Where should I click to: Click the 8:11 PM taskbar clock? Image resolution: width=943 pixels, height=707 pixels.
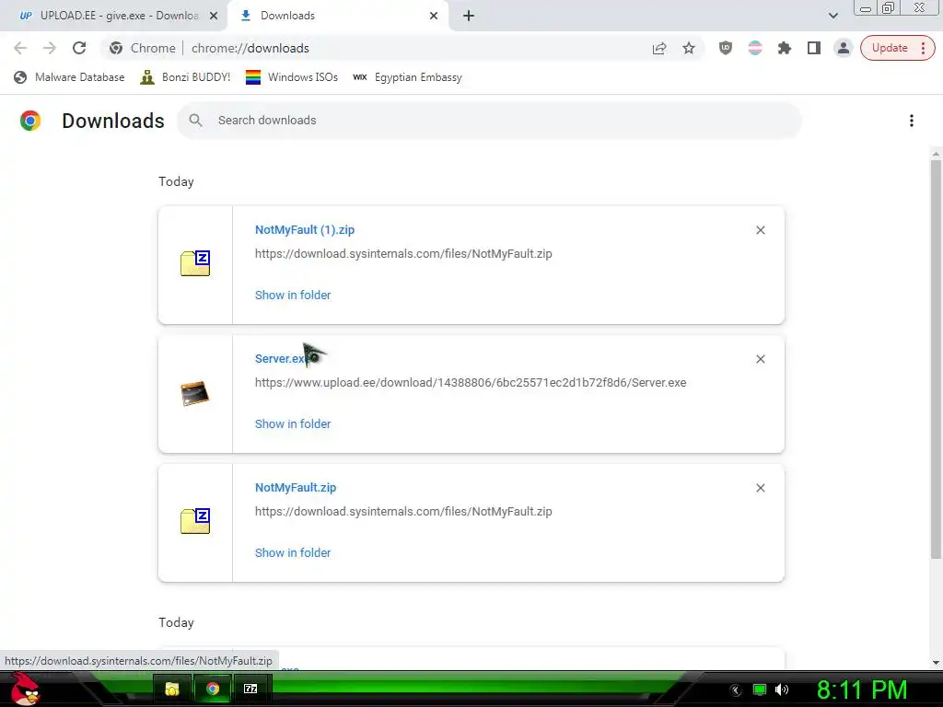(862, 690)
